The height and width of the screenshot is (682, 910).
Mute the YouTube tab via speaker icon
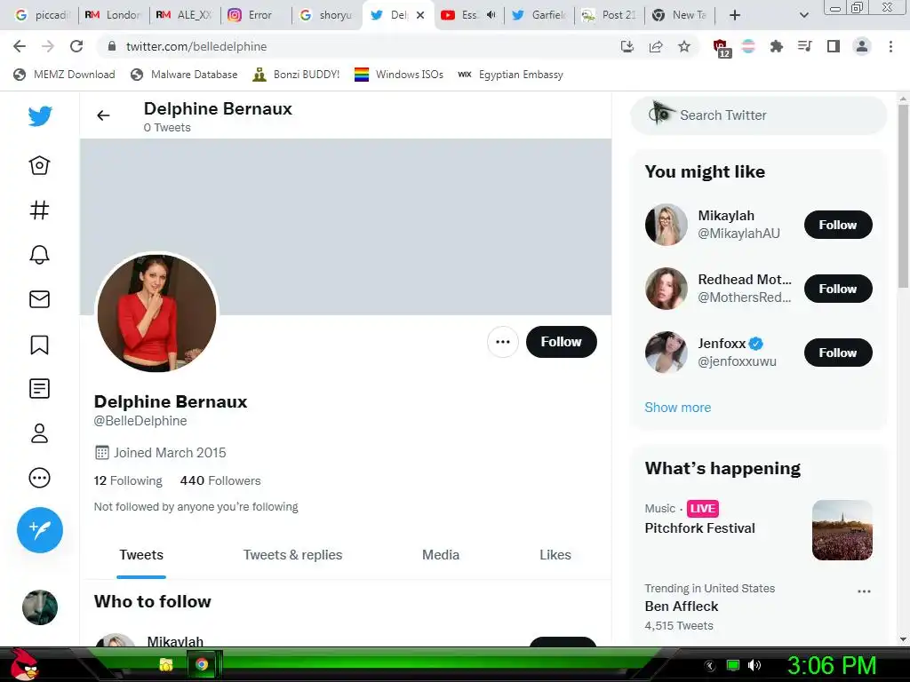[491, 15]
